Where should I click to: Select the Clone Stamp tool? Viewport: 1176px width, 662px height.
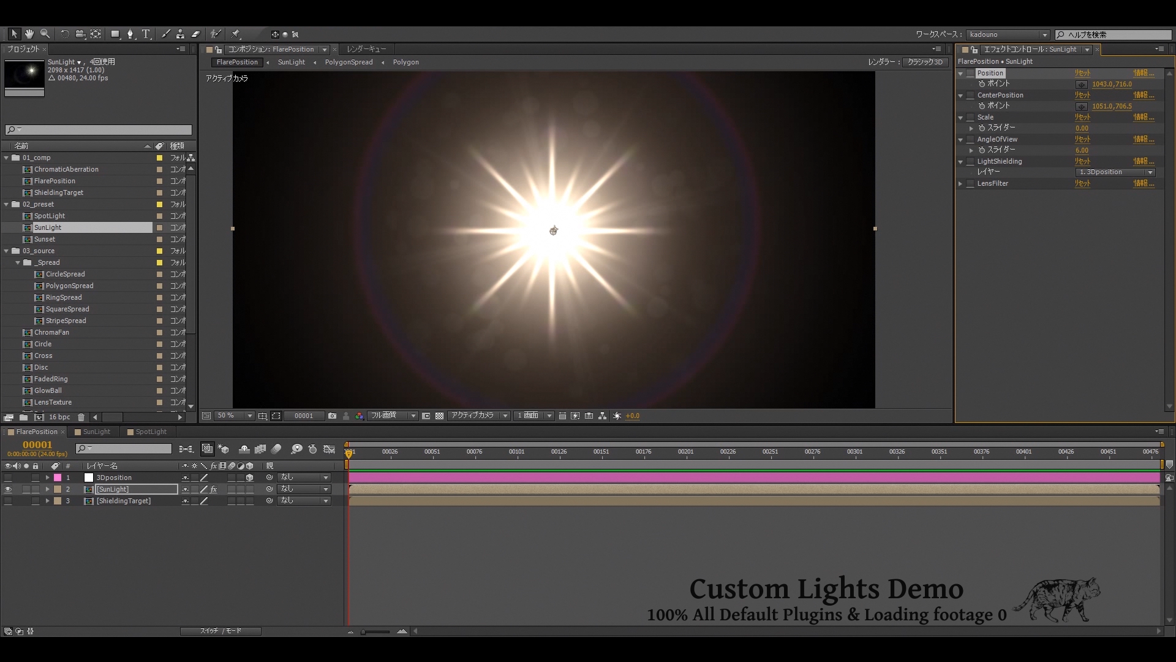point(180,34)
